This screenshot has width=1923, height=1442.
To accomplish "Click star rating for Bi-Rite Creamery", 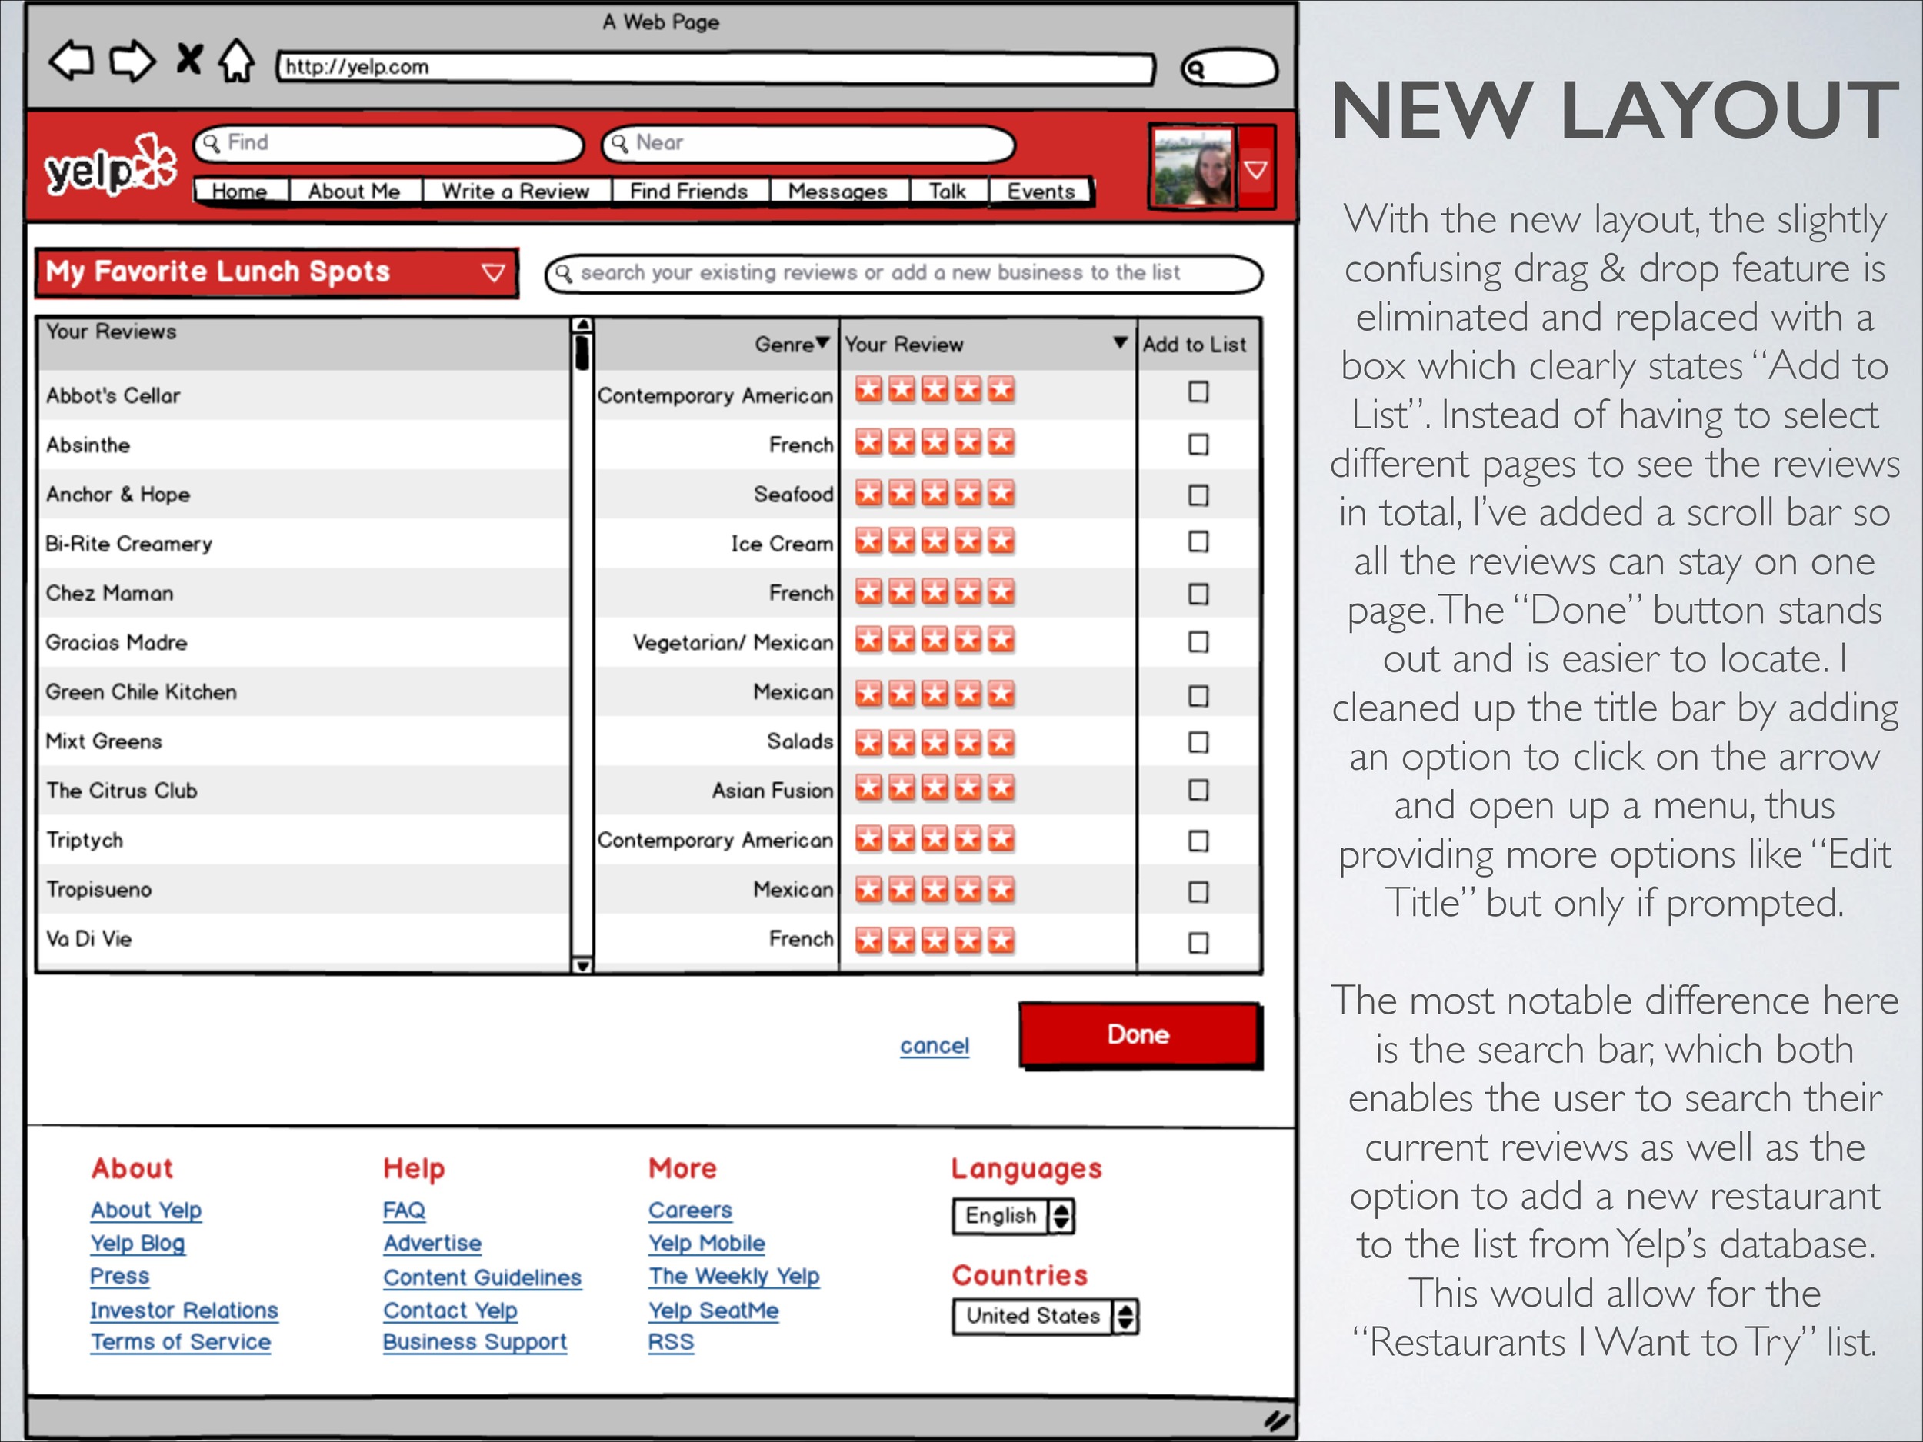I will [935, 541].
